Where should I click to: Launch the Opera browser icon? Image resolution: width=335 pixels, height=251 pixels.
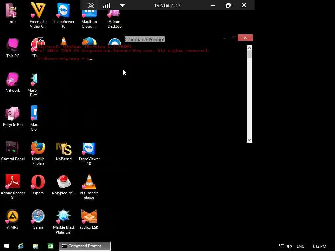point(38,185)
